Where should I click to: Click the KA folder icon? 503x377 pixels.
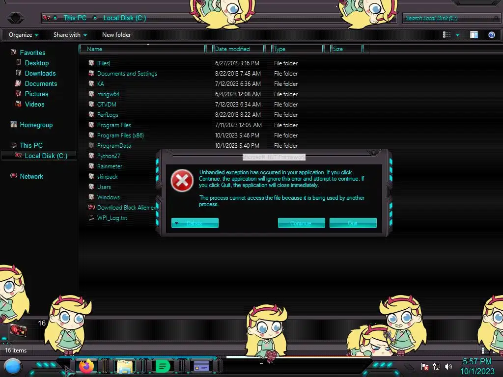click(91, 83)
